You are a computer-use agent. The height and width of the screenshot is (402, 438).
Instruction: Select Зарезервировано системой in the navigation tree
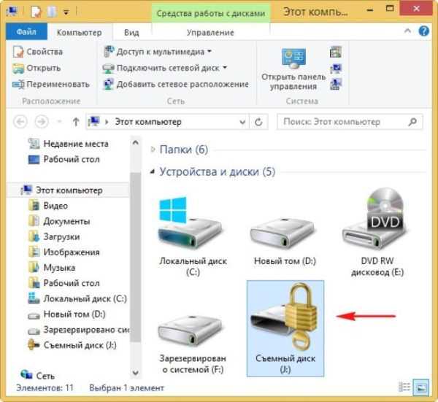coord(78,330)
